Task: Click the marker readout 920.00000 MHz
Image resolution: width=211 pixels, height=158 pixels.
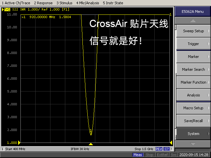Action: (x=42, y=17)
